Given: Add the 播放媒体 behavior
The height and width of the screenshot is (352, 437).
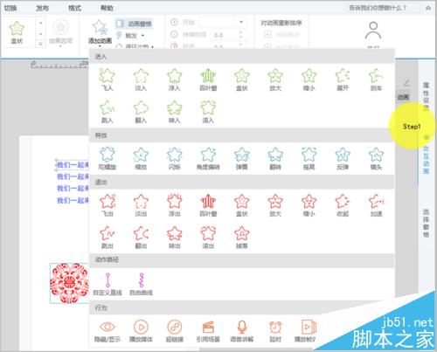Looking at the screenshot, I should (x=141, y=331).
